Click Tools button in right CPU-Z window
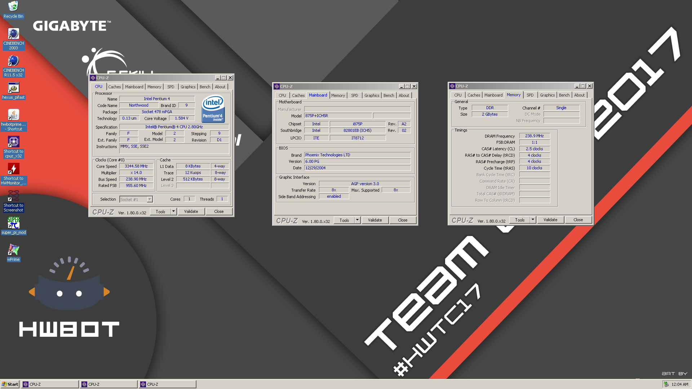Screen dimensions: 692x389 pos(520,220)
